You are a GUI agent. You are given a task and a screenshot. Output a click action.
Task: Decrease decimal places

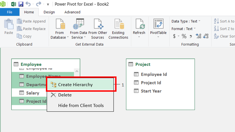coord(206,36)
